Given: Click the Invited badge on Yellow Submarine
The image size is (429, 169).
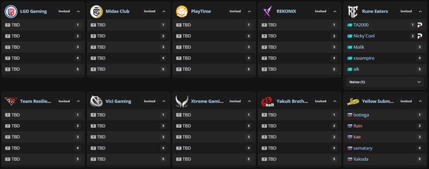Looking at the screenshot, I should pos(406,101).
